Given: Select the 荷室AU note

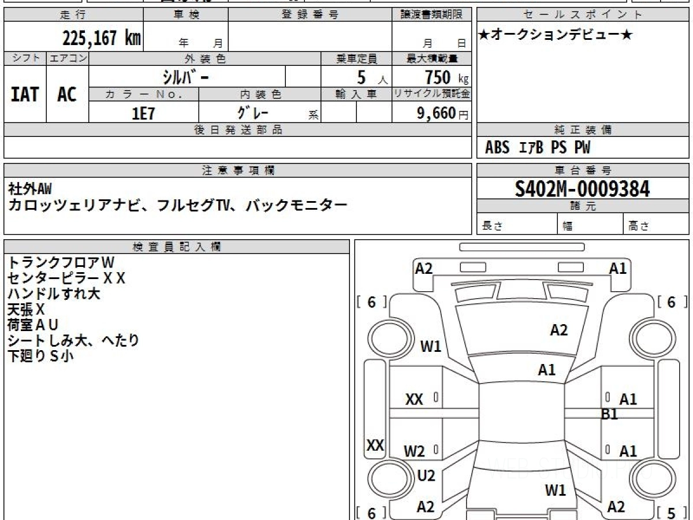Looking at the screenshot, I should (x=33, y=325).
